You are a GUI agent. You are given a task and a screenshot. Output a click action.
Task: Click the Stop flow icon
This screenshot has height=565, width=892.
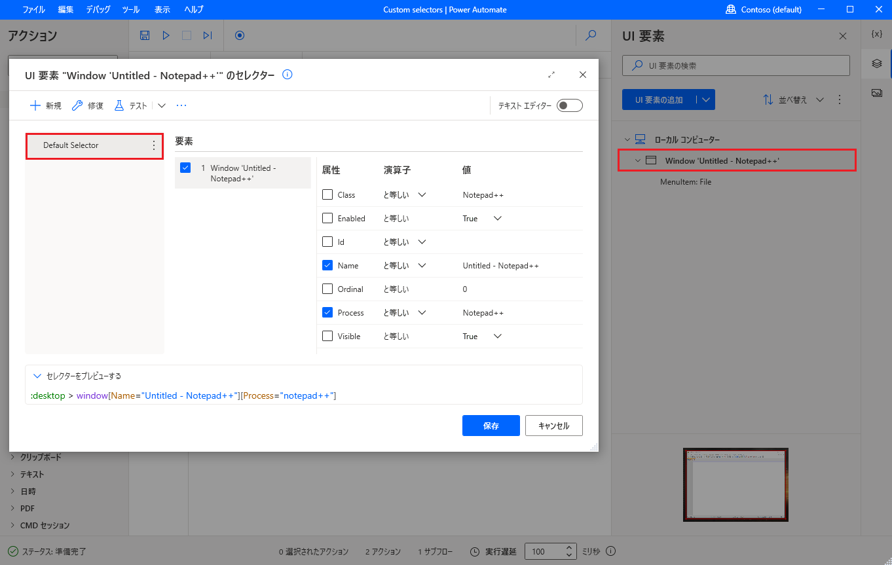pos(187,35)
